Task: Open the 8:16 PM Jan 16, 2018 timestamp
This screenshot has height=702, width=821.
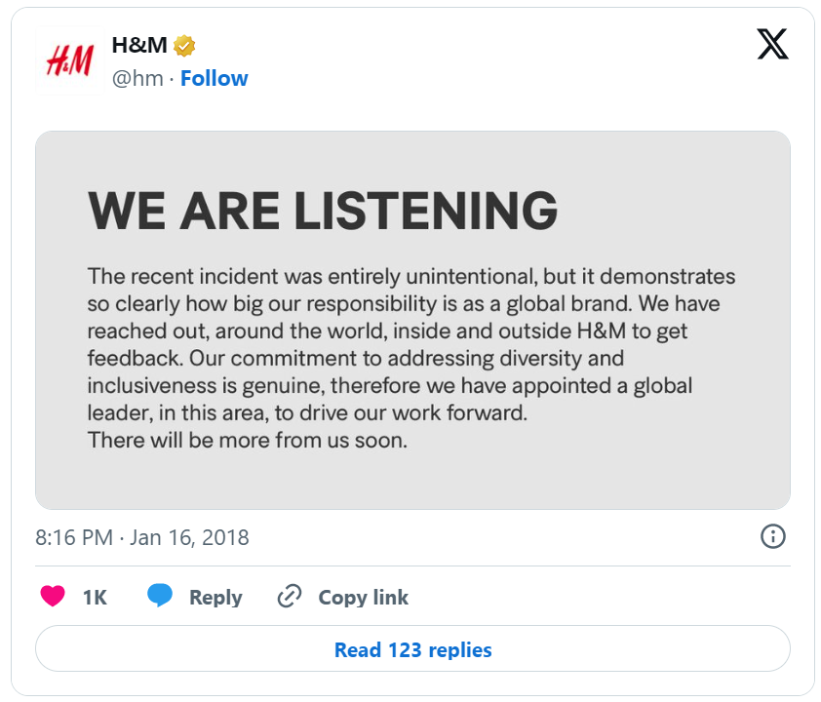Action: 142,537
